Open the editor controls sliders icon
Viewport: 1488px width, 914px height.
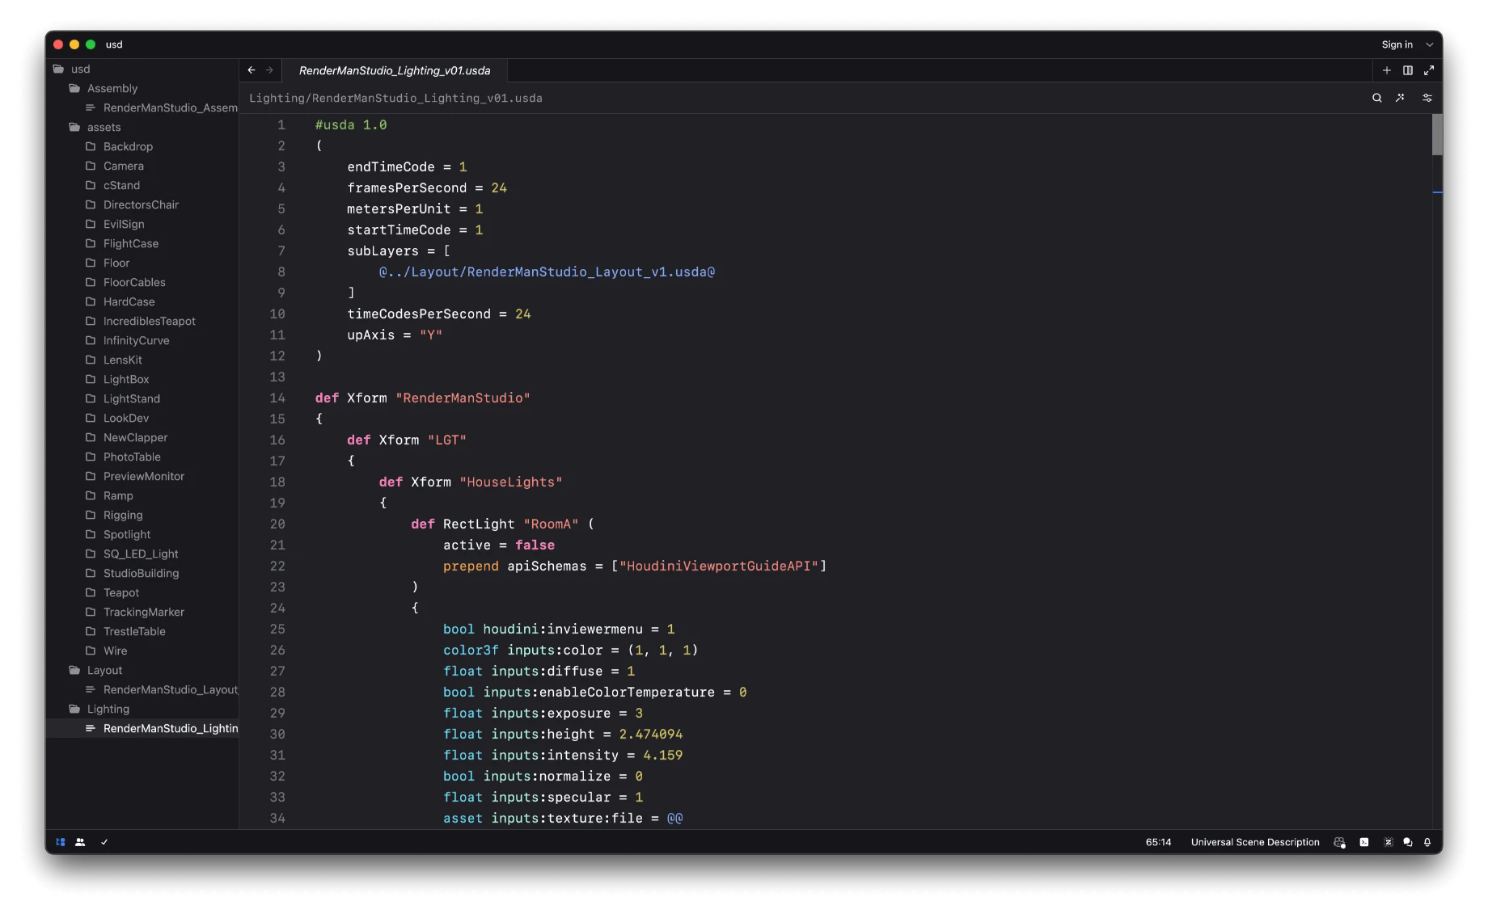point(1427,98)
